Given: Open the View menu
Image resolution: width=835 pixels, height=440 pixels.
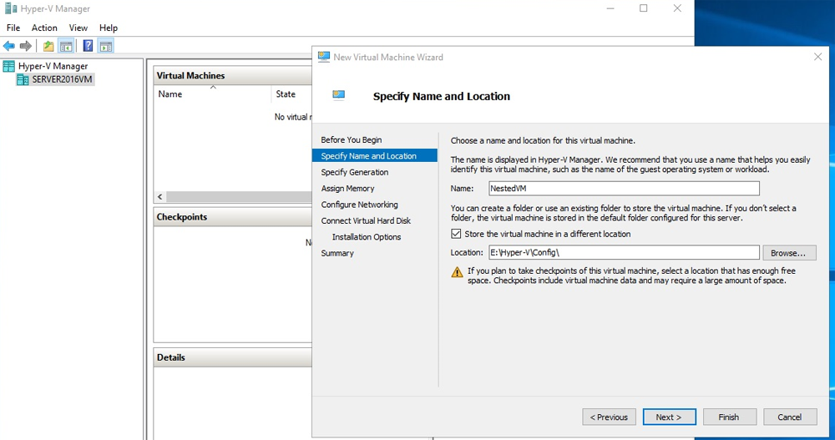Looking at the screenshot, I should click(78, 28).
